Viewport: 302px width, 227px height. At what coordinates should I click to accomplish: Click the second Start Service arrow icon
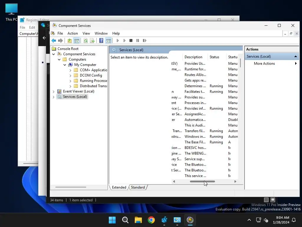coord(124,40)
